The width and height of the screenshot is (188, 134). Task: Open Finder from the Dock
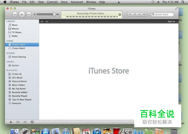click(x=15, y=131)
